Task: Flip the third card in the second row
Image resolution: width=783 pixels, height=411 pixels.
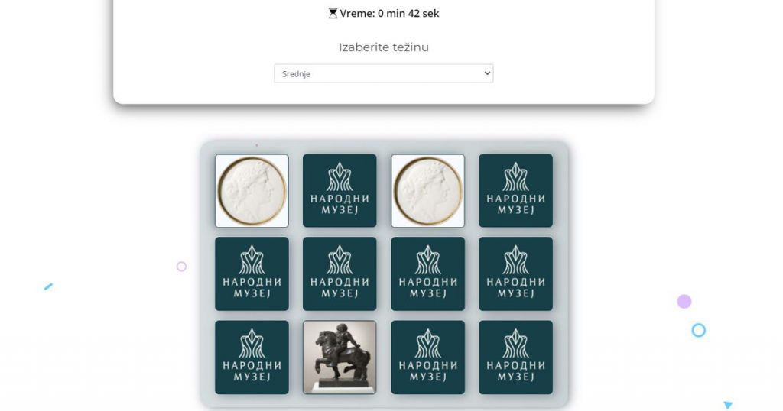Action: pos(428,273)
